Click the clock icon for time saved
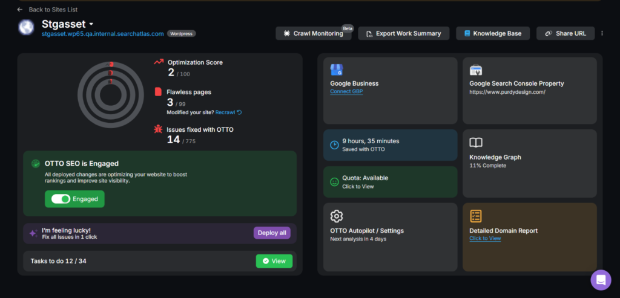 [x=334, y=145]
